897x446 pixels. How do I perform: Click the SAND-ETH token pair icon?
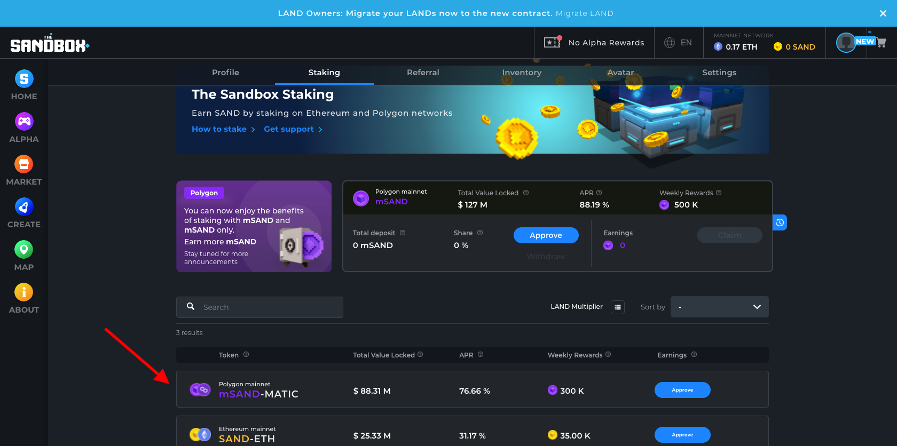click(x=200, y=435)
